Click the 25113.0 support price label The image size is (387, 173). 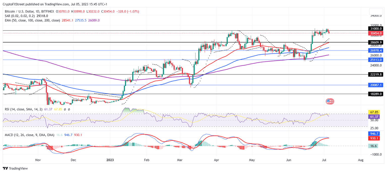[375, 60]
